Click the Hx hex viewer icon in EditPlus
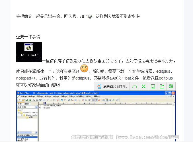193x142 pixels. (86, 100)
